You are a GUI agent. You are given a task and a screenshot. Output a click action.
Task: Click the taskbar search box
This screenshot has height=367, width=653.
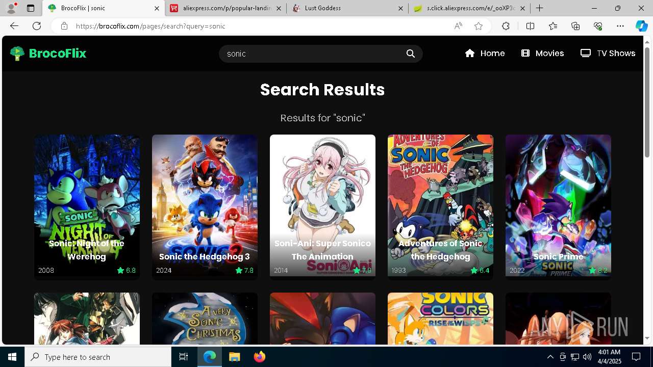[98, 357]
